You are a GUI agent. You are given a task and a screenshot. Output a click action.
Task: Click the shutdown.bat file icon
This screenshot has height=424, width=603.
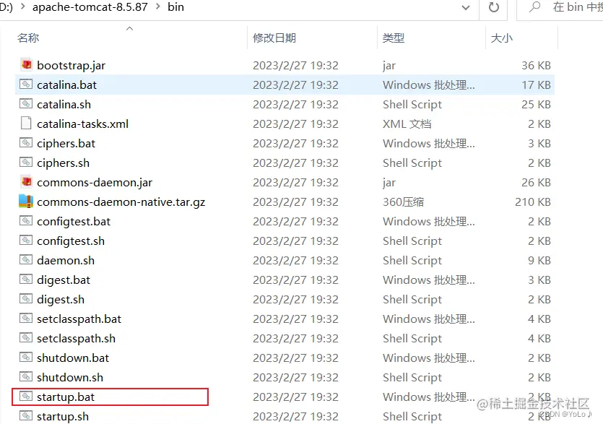point(26,358)
